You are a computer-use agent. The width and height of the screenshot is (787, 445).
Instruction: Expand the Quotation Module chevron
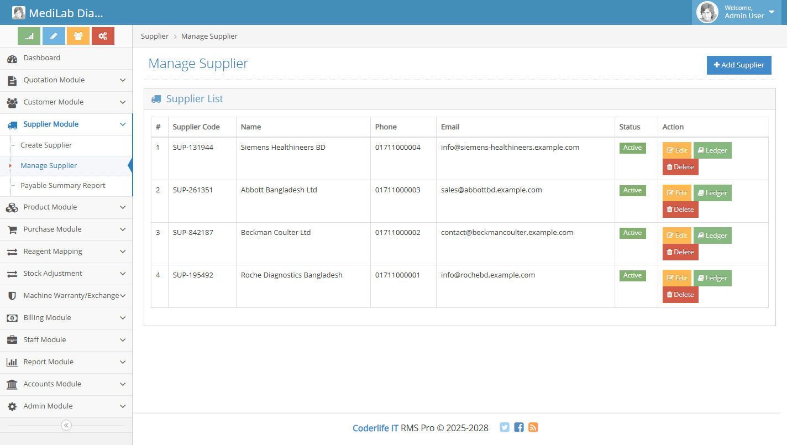click(x=123, y=80)
